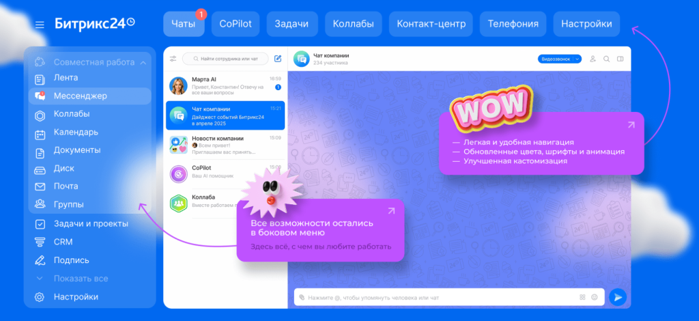
Task: Open the Марта AI chat
Action: (225, 85)
